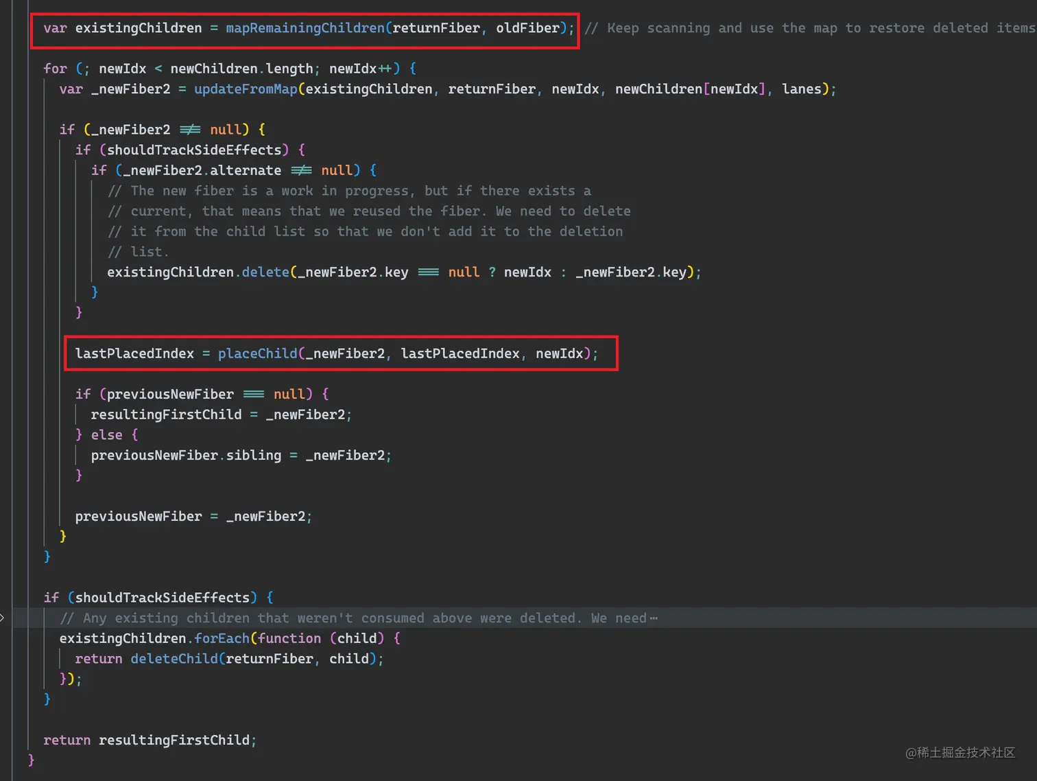Screen dimensions: 1037x781
Task: Click the "return resultingFirstChild;" statement
Action: (150, 740)
